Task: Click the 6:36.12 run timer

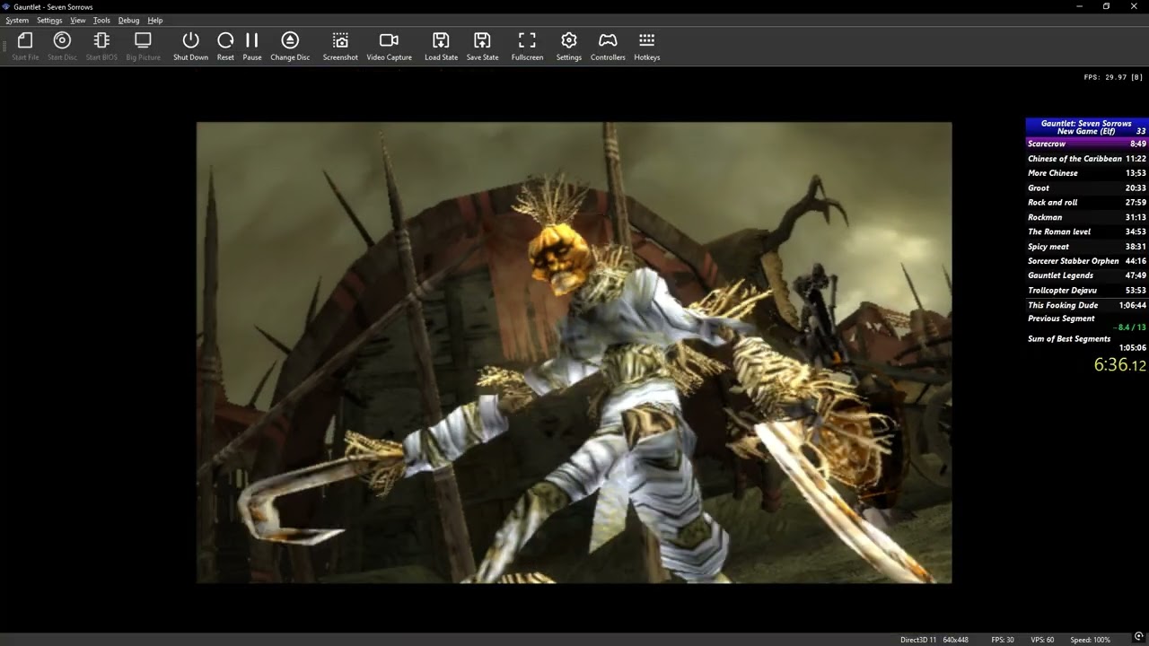Action: click(x=1119, y=364)
